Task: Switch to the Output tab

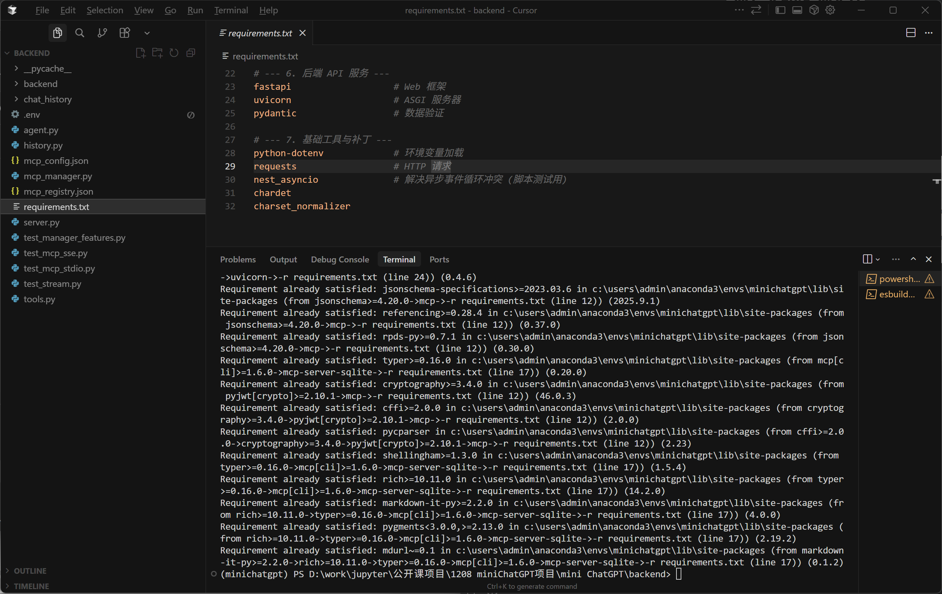Action: (283, 259)
